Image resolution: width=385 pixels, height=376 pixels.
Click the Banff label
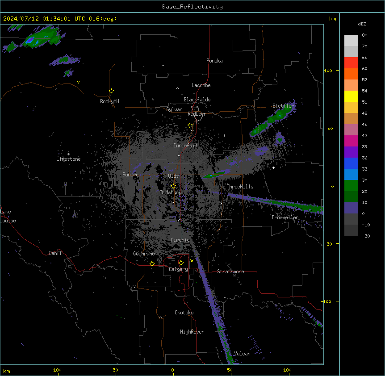[x=55, y=253]
